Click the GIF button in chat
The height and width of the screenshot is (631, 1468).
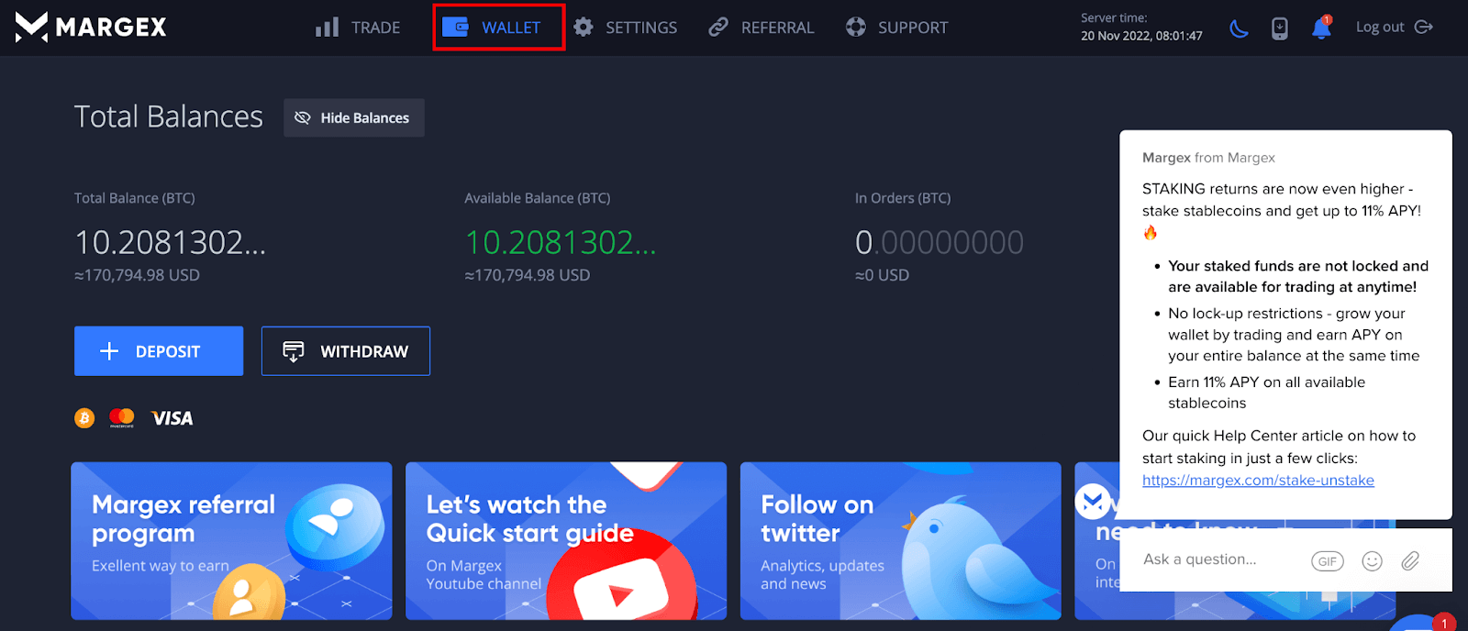[x=1327, y=561]
